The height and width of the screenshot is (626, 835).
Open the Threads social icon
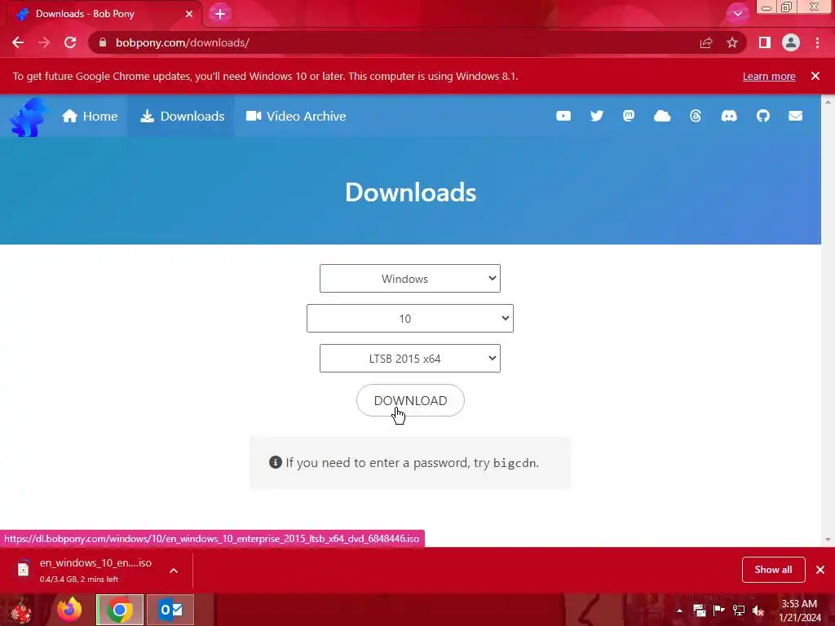(x=696, y=116)
